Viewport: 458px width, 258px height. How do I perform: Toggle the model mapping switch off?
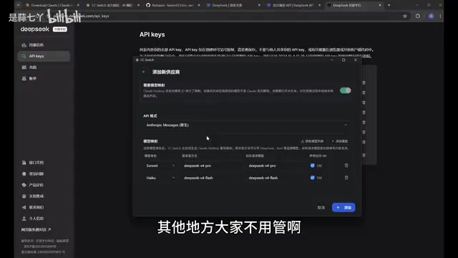pyautogui.click(x=345, y=90)
